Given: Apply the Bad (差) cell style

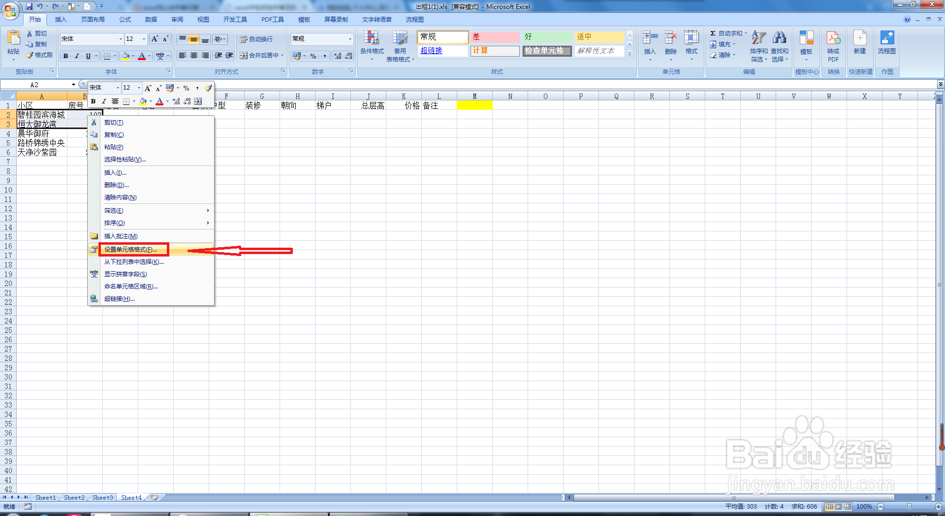Looking at the screenshot, I should point(495,37).
